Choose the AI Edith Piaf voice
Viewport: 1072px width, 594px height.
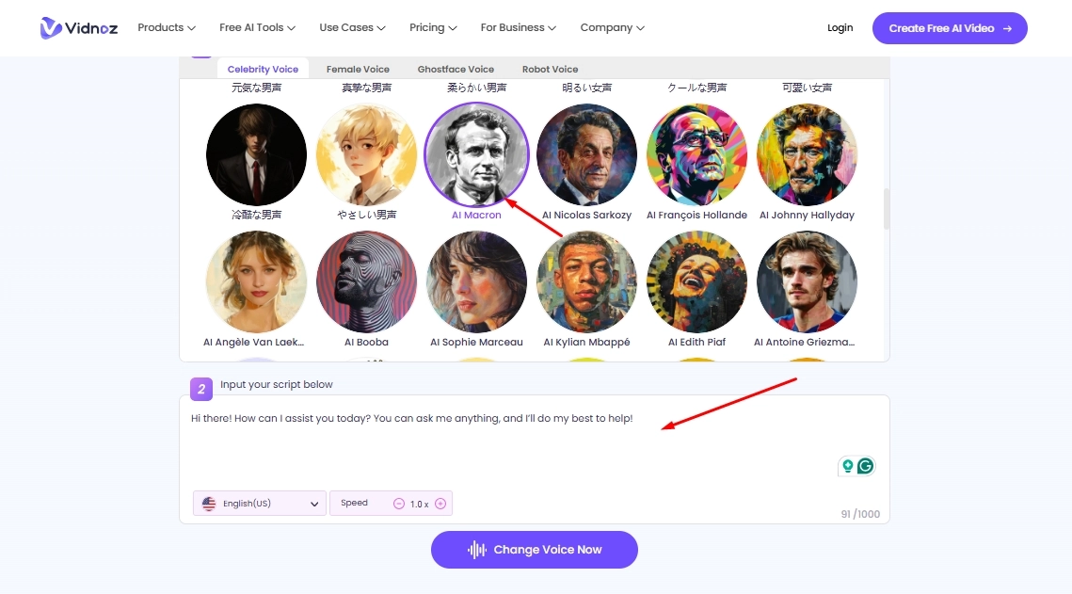tap(696, 281)
